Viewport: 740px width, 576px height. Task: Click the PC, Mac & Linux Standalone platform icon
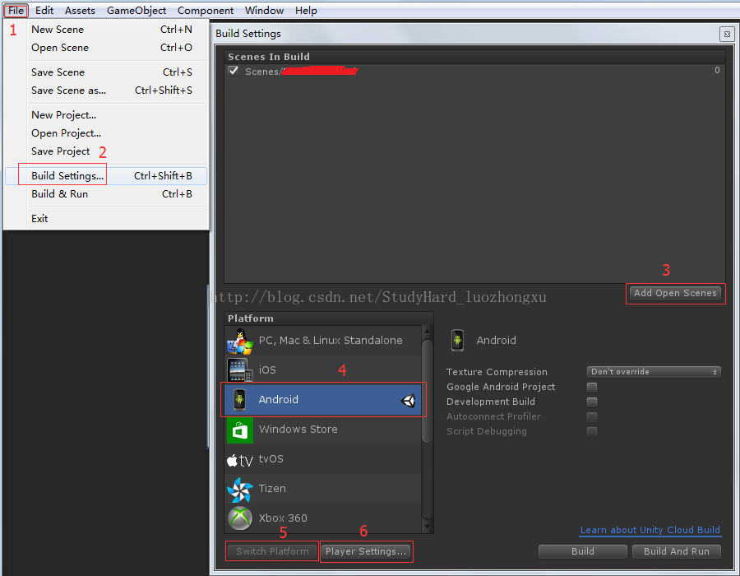tap(240, 341)
